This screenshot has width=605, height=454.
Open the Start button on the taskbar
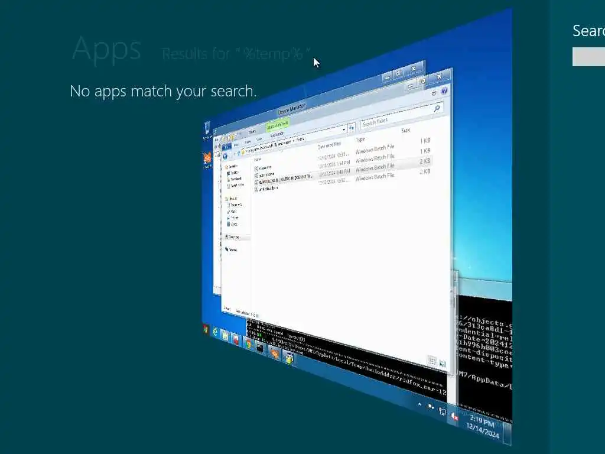click(206, 329)
